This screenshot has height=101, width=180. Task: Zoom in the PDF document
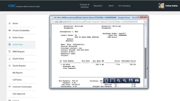click(125, 81)
